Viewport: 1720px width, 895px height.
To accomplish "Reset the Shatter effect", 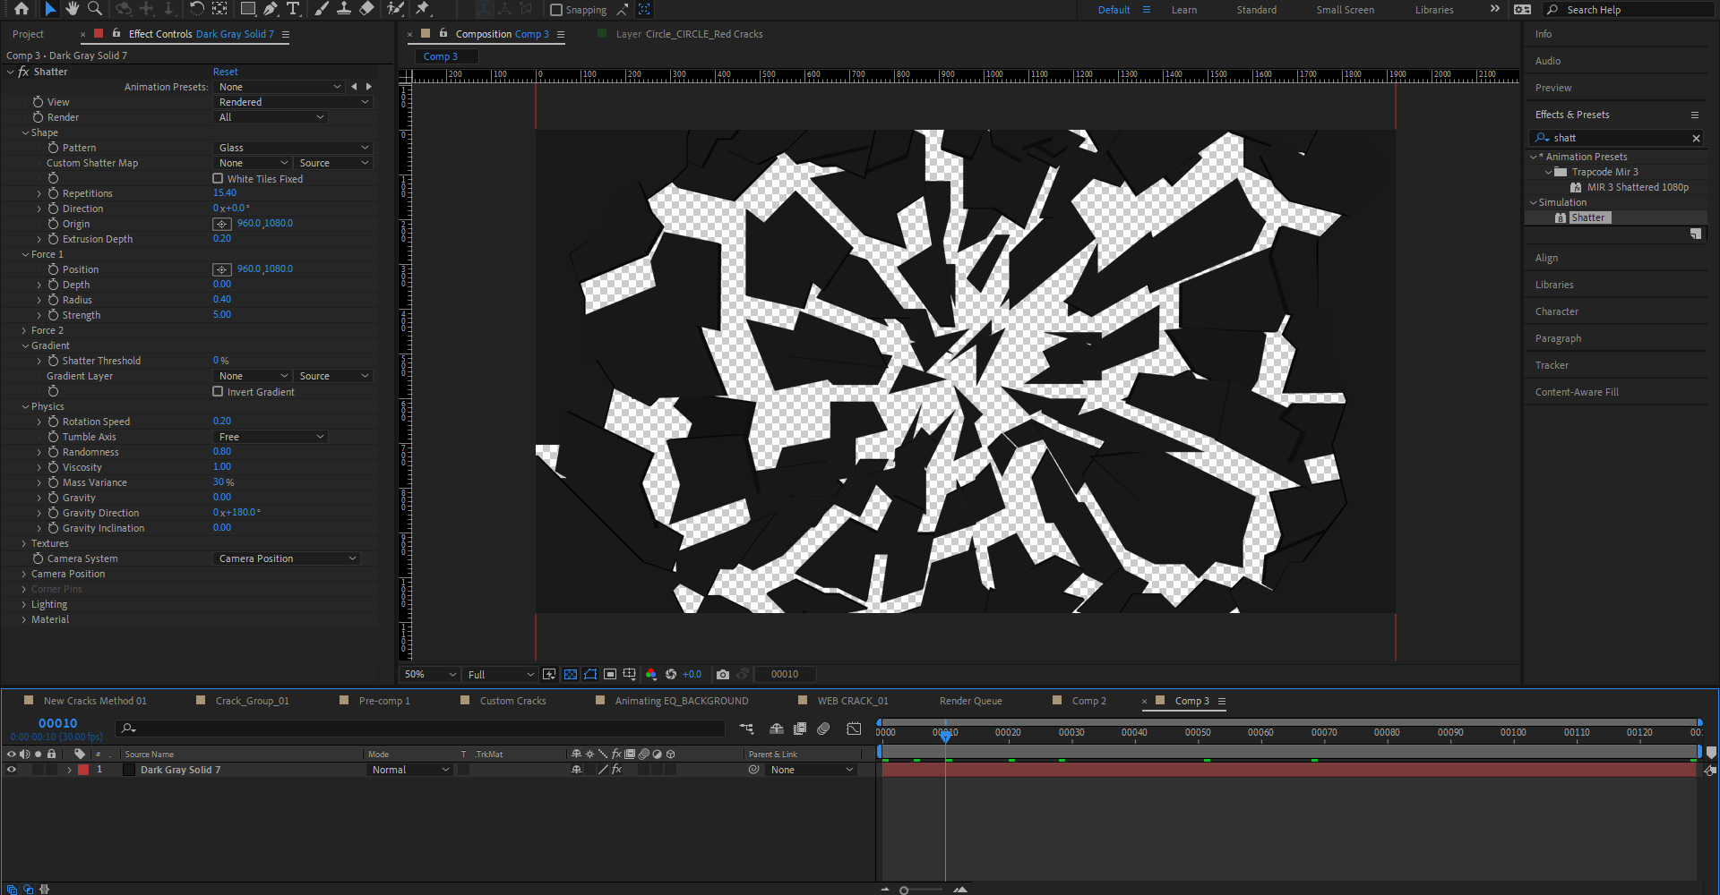I will click(225, 72).
